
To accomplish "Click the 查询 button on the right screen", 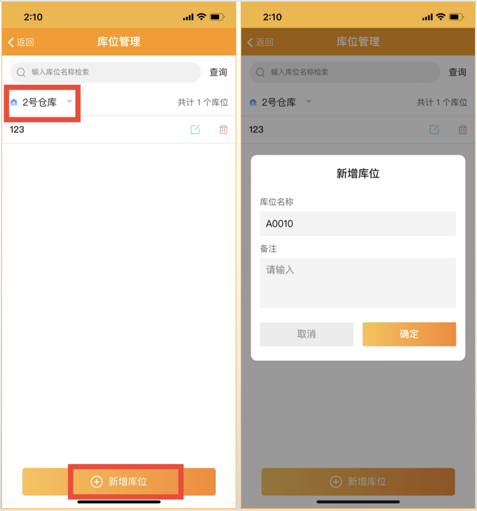I will coord(457,72).
